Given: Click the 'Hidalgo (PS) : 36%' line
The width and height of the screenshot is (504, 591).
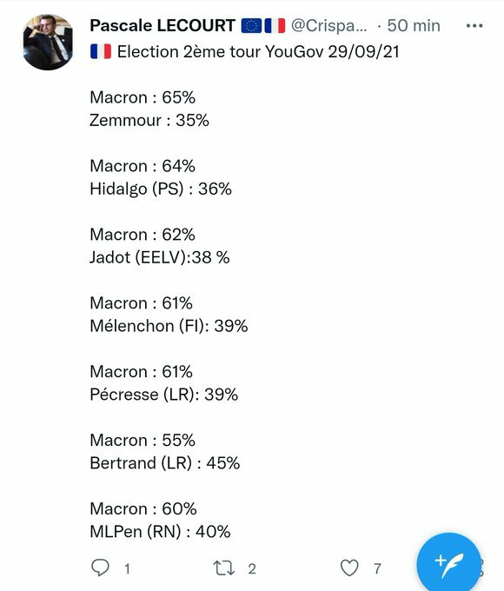Looking at the screenshot, I should coord(161,189).
